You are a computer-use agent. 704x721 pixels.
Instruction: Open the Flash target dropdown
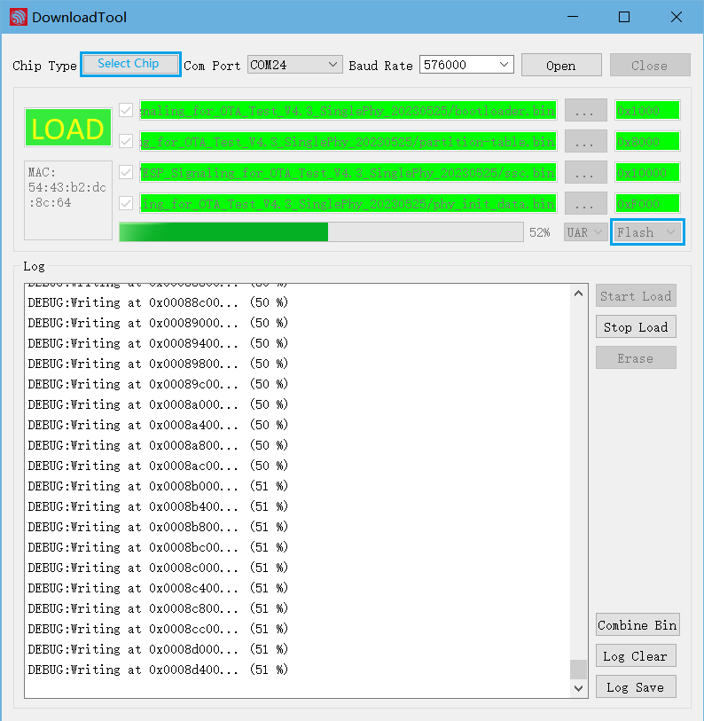pos(648,232)
